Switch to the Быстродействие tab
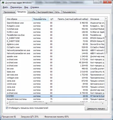This screenshot has height=120, width=113. (x=45, y=12)
